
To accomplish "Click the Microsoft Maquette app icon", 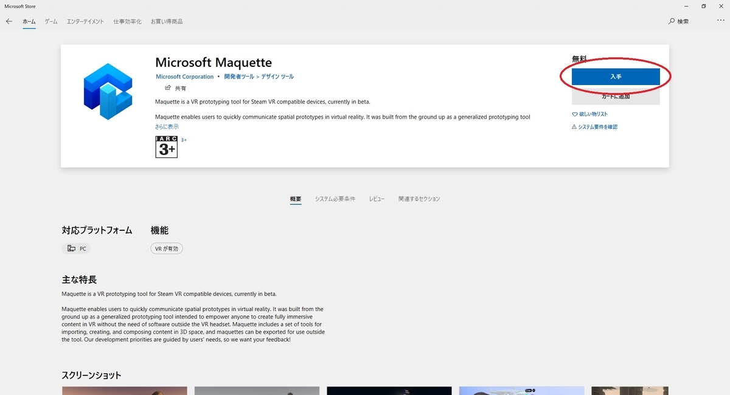I will pos(108,91).
